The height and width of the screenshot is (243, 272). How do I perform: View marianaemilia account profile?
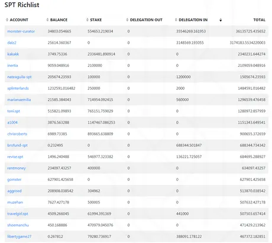coord(19,100)
